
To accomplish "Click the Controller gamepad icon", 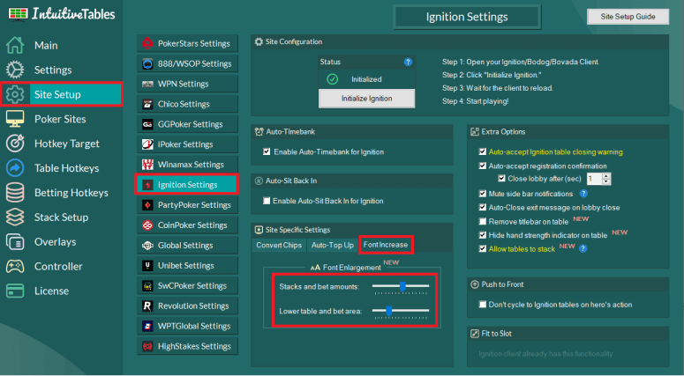I will click(15, 266).
